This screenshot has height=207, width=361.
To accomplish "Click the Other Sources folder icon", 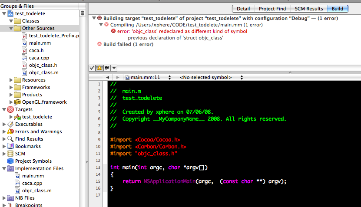I will pyautogui.click(x=17, y=28).
